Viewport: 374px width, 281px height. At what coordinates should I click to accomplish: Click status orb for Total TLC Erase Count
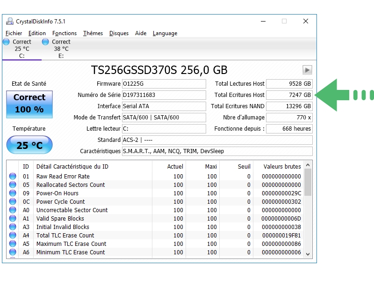pos(13,236)
